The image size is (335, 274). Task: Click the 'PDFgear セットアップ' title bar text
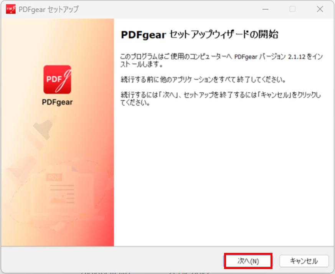click(x=49, y=10)
